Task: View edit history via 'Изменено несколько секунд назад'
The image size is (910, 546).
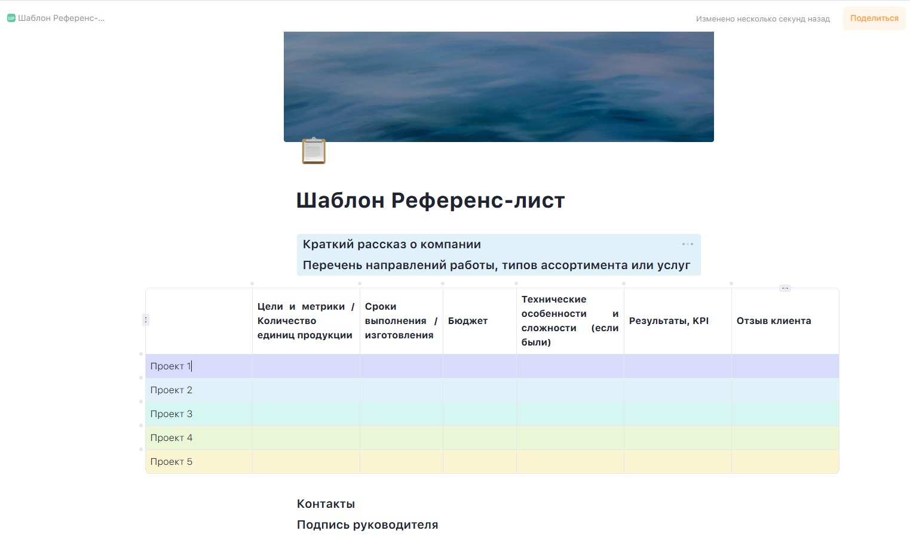Action: 763,19
